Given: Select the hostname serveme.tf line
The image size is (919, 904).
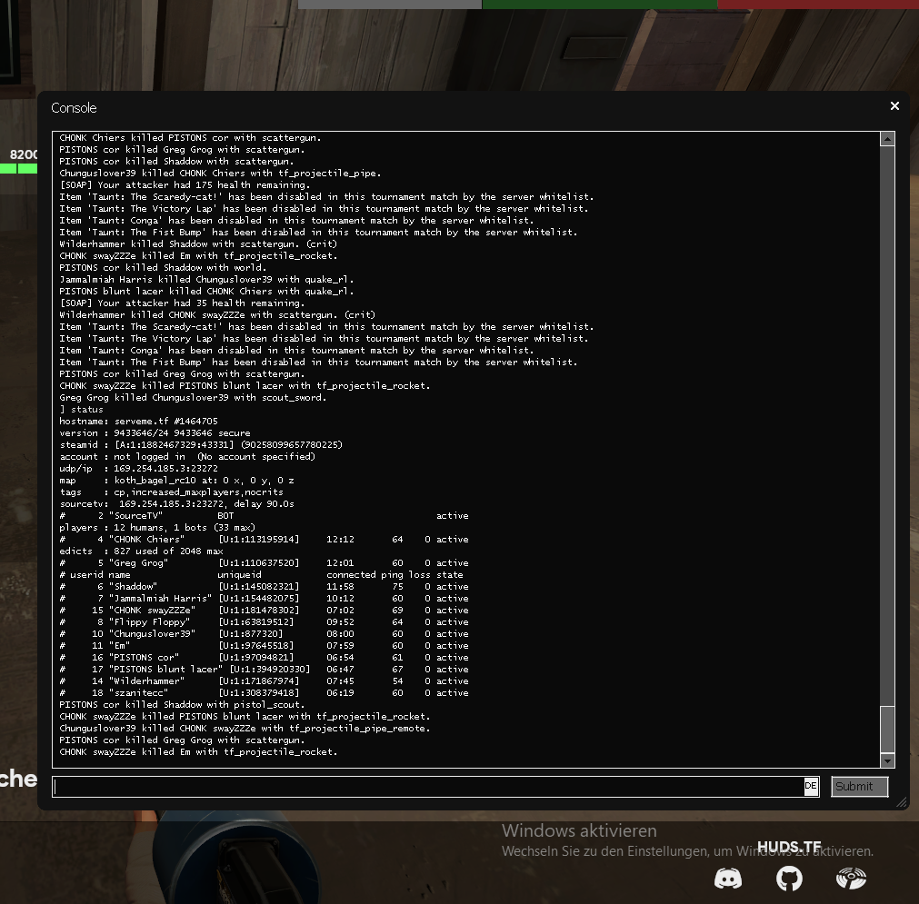Looking at the screenshot, I should click(x=138, y=422).
